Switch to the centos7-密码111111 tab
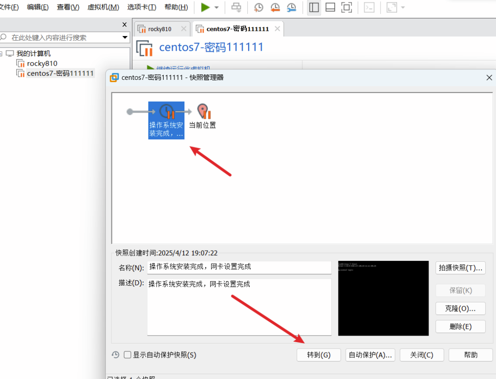 238,29
